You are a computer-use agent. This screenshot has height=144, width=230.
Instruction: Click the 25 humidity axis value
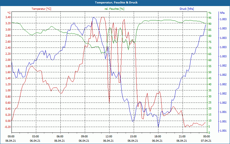click(x=210, y=103)
